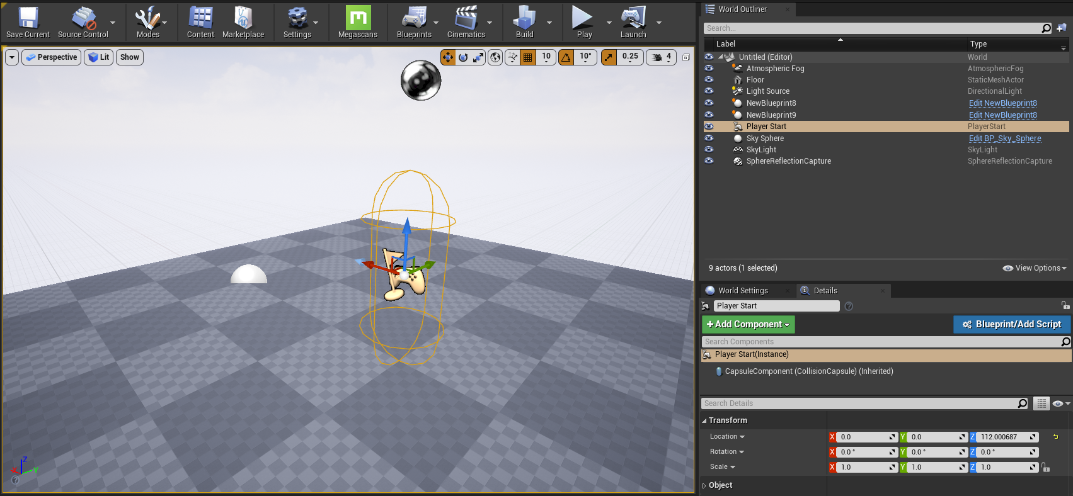
Task: Click the Add Component button
Action: tap(749, 324)
